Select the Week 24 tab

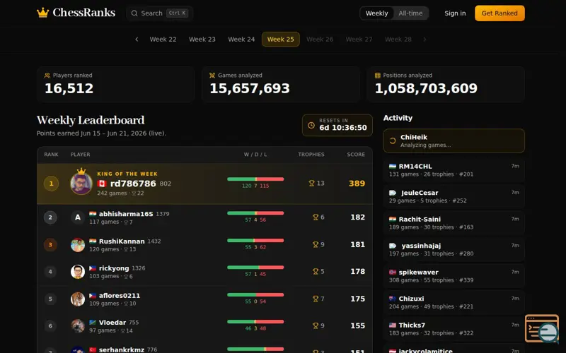click(x=241, y=40)
